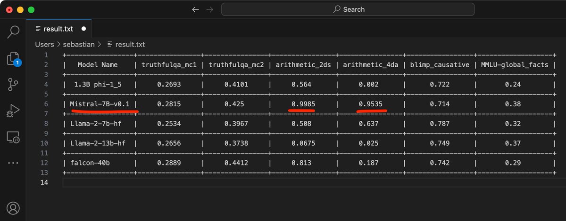
Task: Open the Accounts menu icon
Action: click(x=13, y=208)
